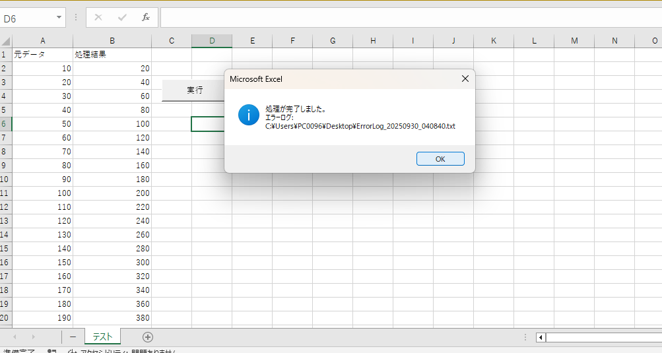Select row 20 header

(5, 317)
